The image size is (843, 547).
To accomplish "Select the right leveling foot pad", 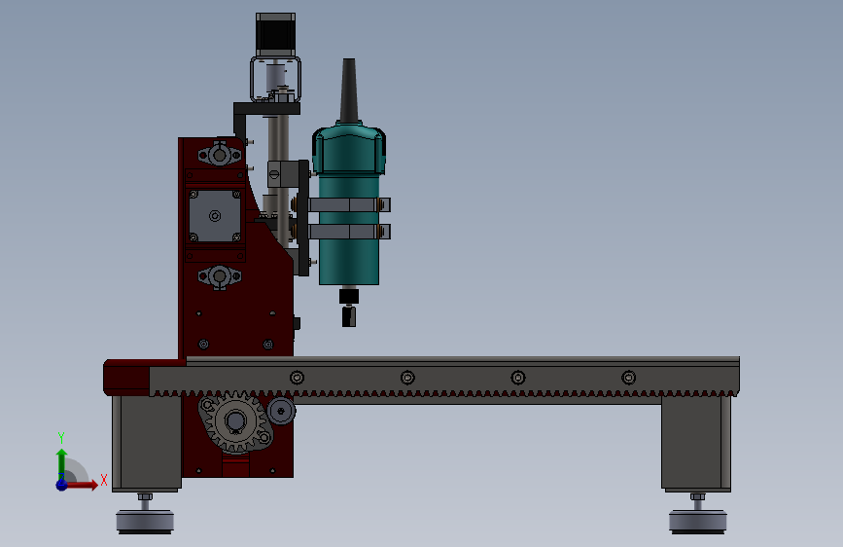I will [697, 521].
